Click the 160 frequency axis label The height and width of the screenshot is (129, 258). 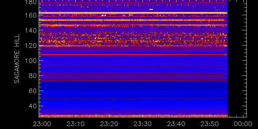(30, 15)
